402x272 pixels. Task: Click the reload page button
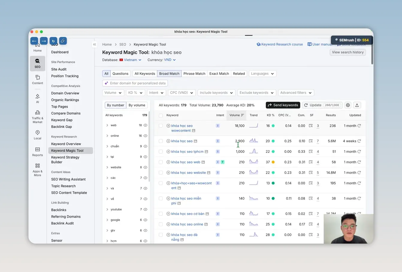click(x=53, y=41)
